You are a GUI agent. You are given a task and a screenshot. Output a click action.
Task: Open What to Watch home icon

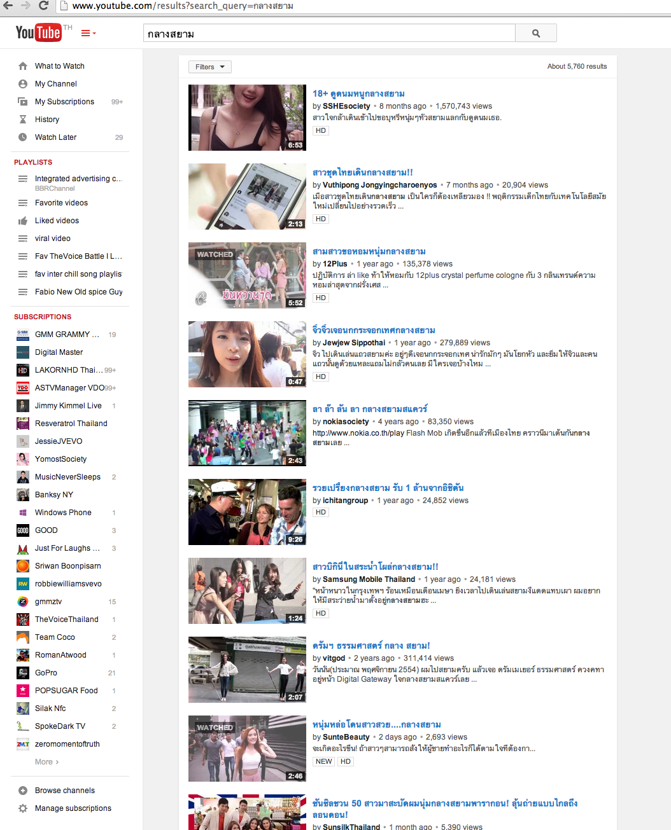click(23, 66)
